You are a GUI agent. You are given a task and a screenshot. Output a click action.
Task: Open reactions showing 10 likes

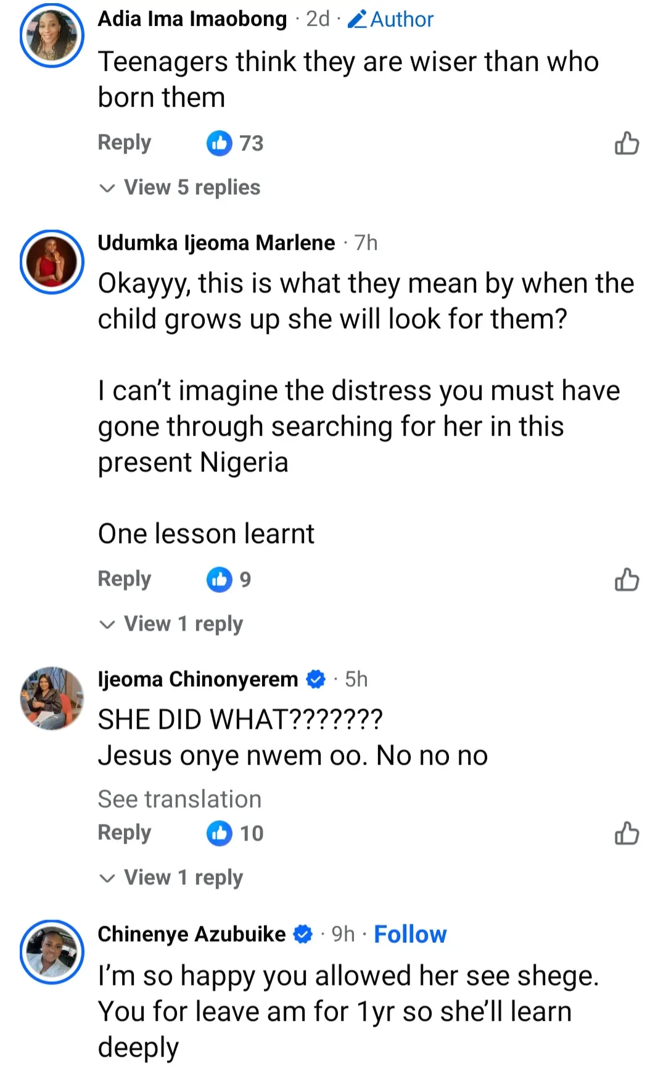click(235, 833)
